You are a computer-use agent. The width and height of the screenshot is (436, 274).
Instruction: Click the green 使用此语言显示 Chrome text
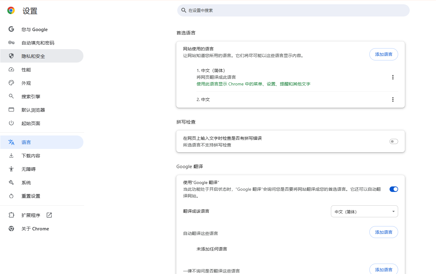tap(253, 84)
